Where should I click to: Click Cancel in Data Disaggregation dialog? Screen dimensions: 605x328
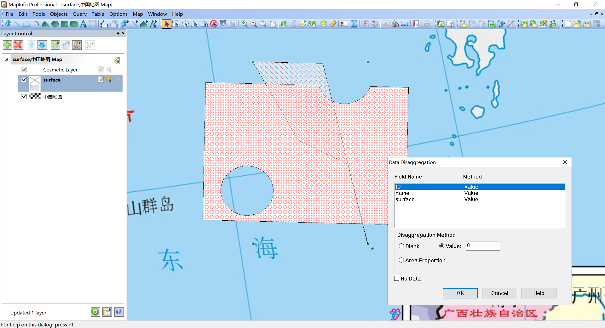(499, 293)
